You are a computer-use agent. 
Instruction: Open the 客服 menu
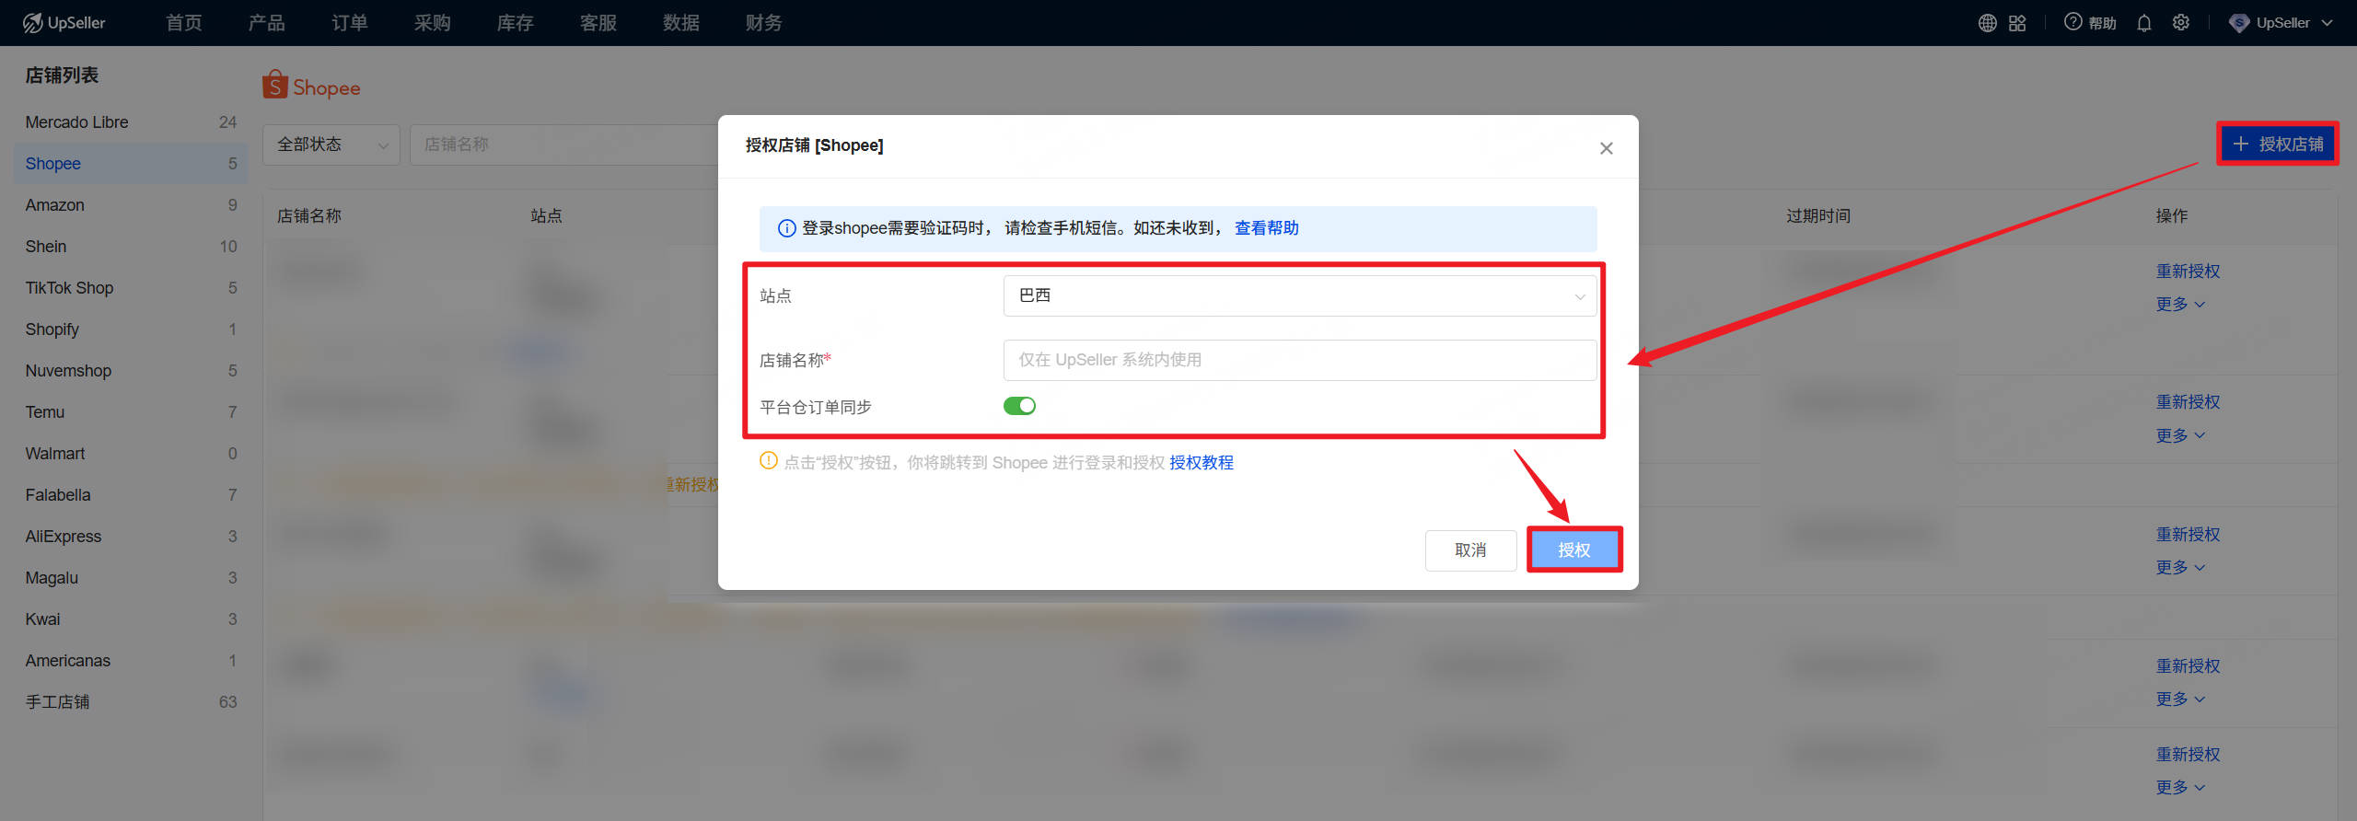tap(598, 23)
